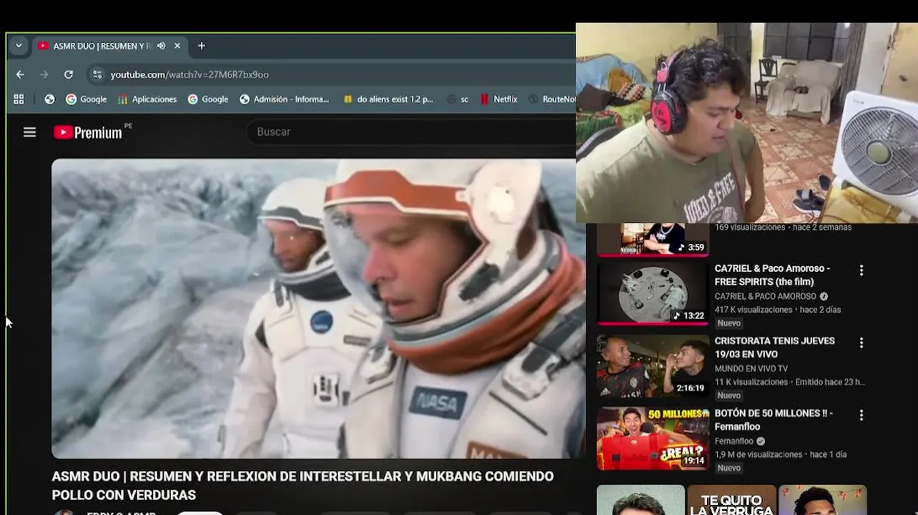Open the RouteNot... bookmark

tap(552, 99)
